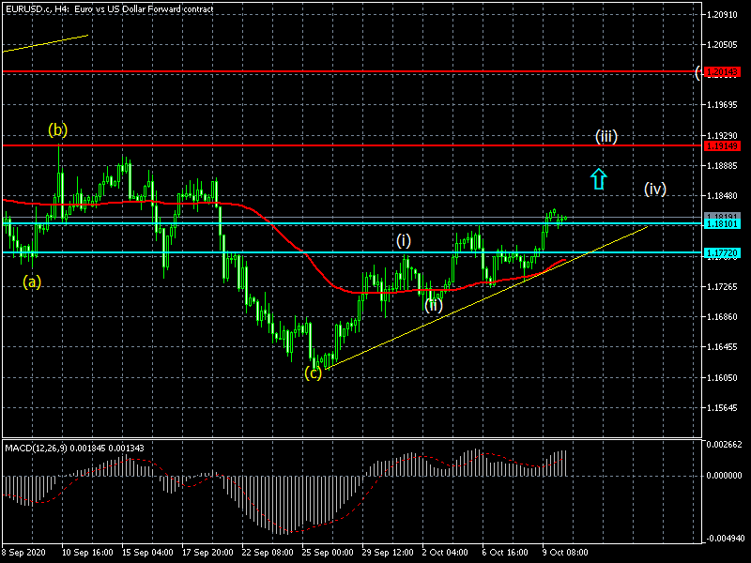Select the yellow (a) wave label
Image resolution: width=751 pixels, height=563 pixels.
[x=33, y=281]
